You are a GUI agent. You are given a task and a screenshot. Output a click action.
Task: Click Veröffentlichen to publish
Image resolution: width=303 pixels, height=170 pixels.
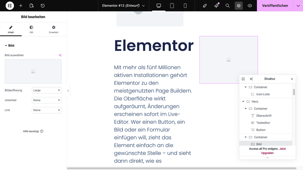(x=275, y=6)
